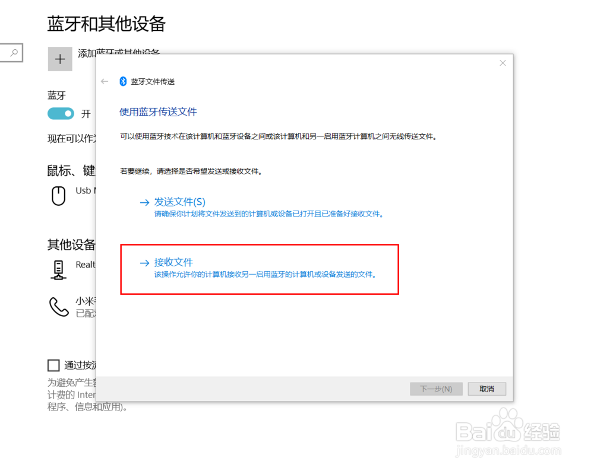Screen dimensions: 594x471
Task: Select the 发送文件(S) link
Action: click(179, 202)
